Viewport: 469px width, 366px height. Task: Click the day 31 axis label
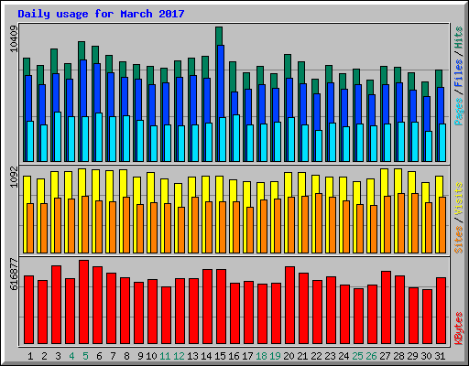click(440, 356)
